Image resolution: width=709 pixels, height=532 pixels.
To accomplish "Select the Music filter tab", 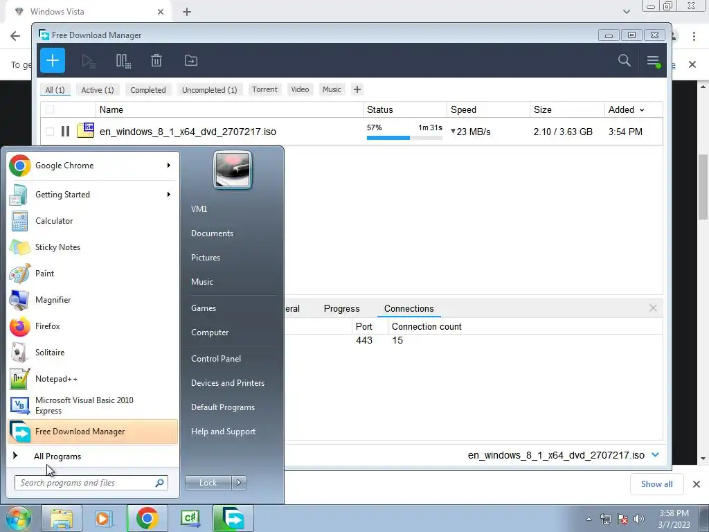I will coord(332,89).
